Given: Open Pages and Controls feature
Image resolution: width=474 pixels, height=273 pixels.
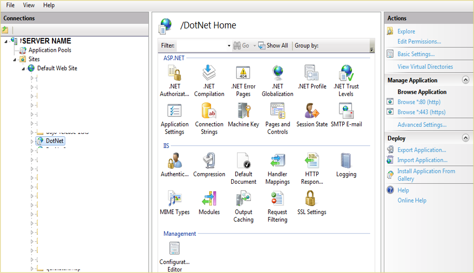Looking at the screenshot, I should coord(277,119).
